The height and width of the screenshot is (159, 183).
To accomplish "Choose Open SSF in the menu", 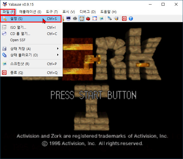I will [31, 40].
